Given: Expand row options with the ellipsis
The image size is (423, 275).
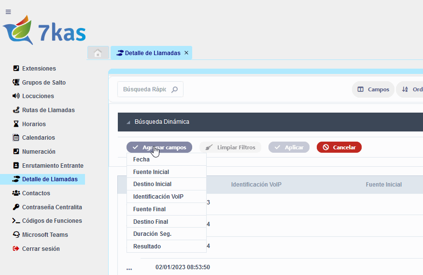Looking at the screenshot, I should pyautogui.click(x=129, y=269).
